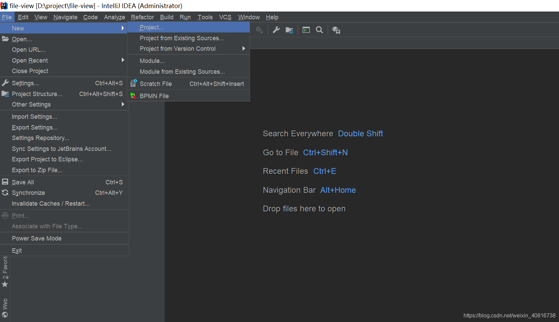This screenshot has height=322, width=559.
Task: Open the Help menu
Action: click(272, 17)
